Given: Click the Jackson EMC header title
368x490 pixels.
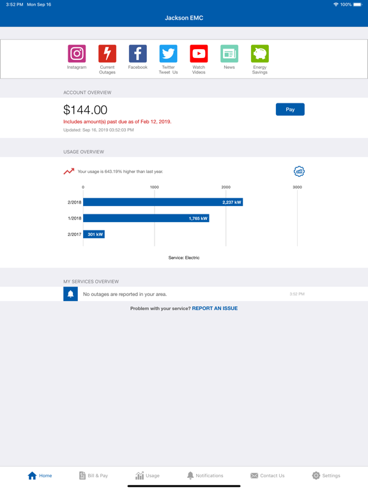Looking at the screenshot, I should [184, 18].
